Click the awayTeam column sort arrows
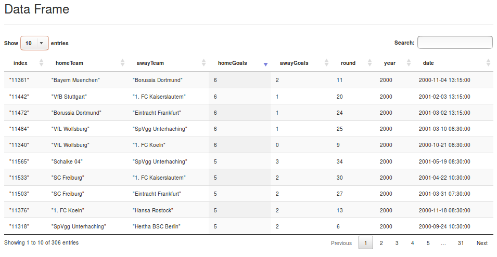 [203, 63]
